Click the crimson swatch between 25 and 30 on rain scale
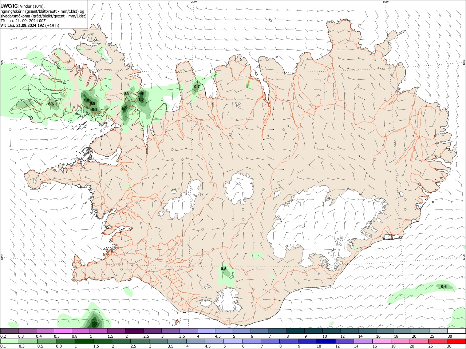 [438, 341]
